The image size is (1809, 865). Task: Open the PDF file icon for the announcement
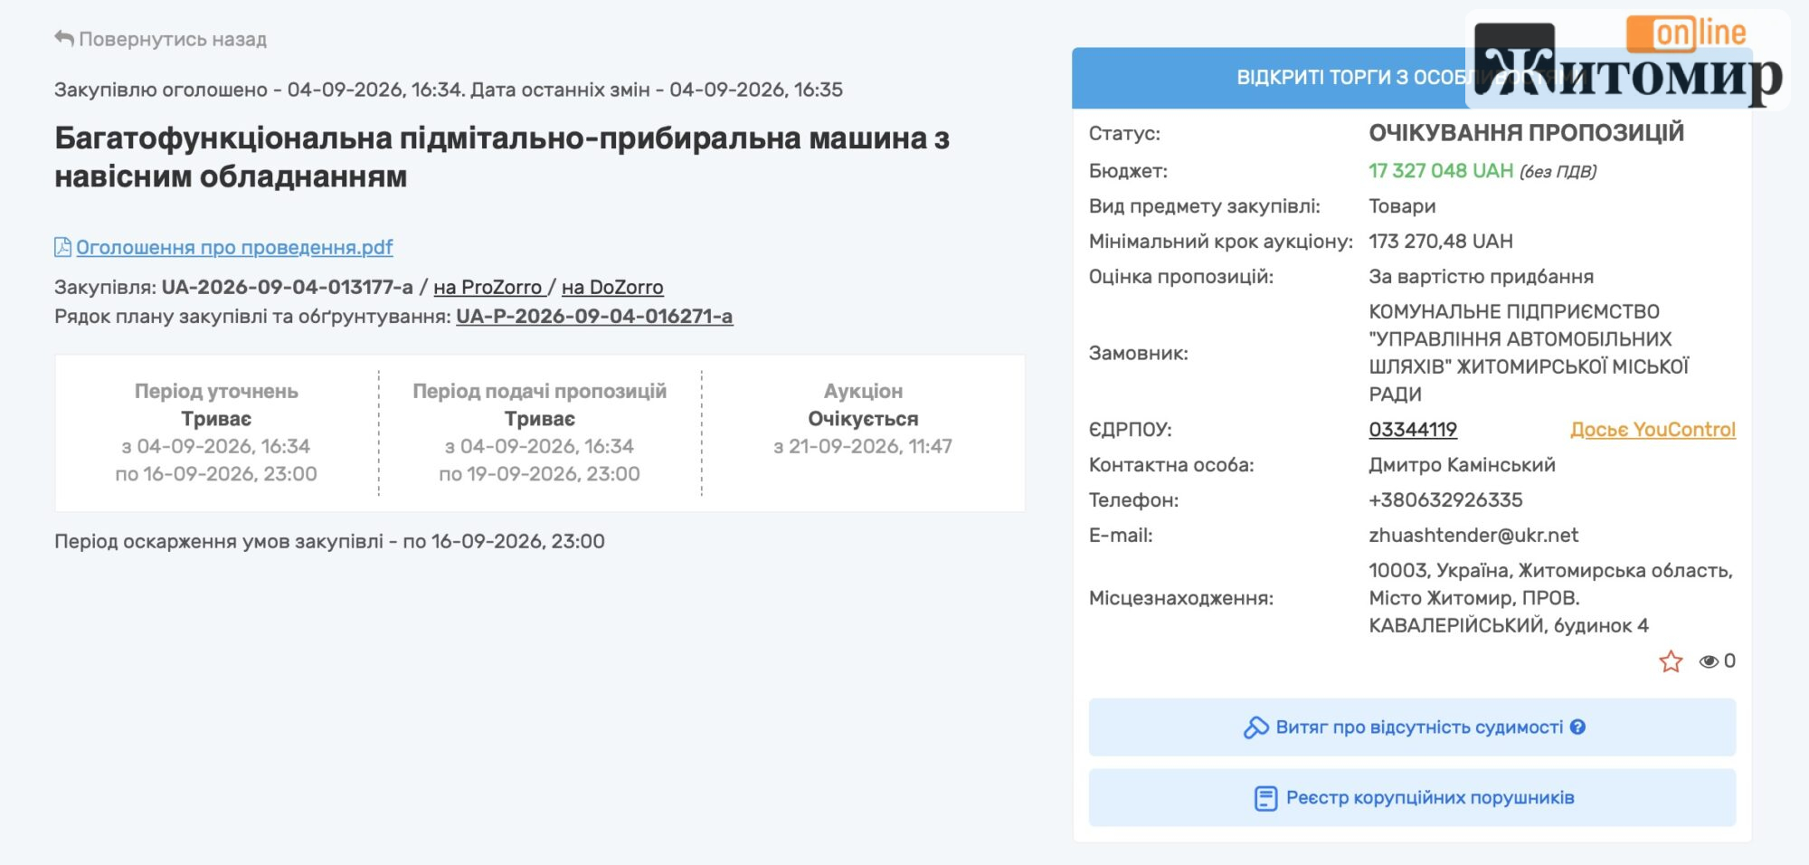[x=62, y=247]
